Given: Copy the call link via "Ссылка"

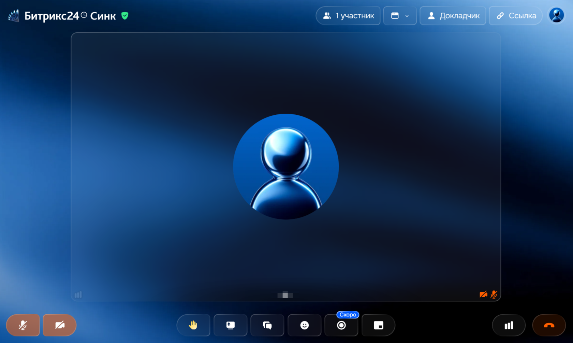Looking at the screenshot, I should tap(516, 16).
